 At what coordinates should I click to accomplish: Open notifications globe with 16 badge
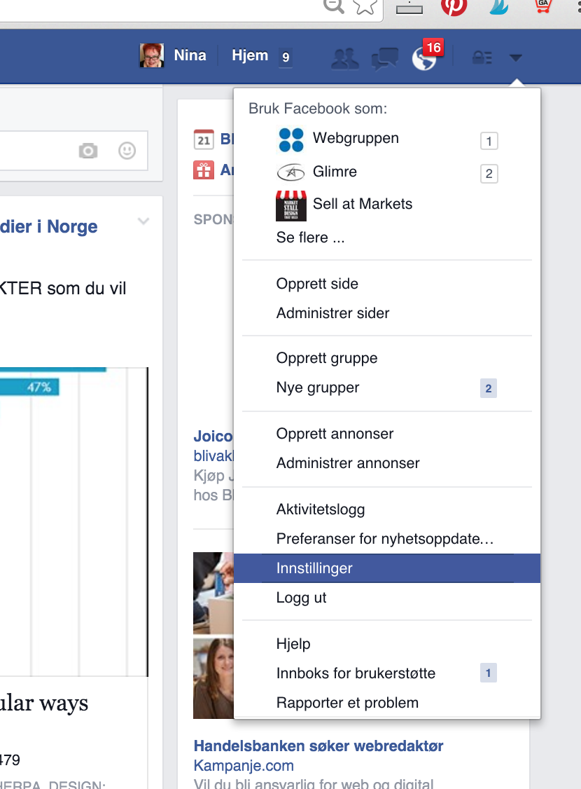pyautogui.click(x=425, y=59)
